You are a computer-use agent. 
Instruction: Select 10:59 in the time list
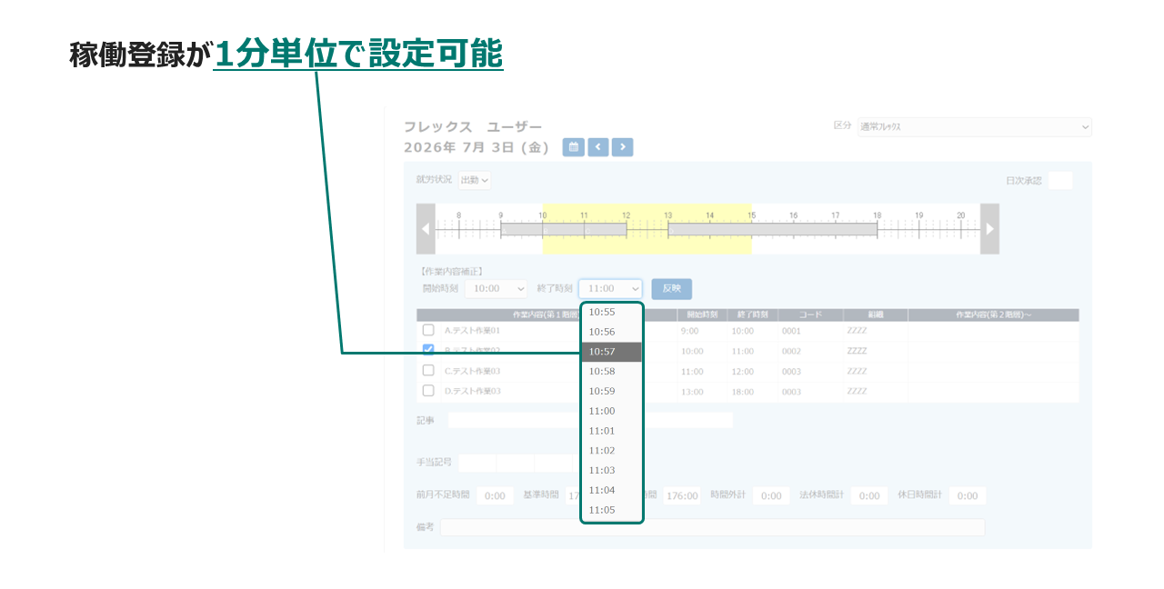tap(611, 391)
